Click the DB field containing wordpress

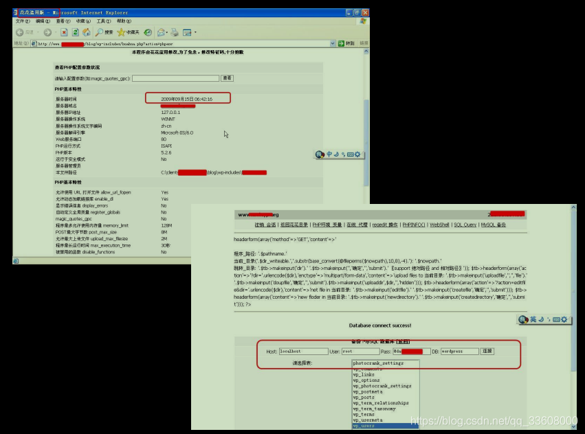pyautogui.click(x=460, y=351)
